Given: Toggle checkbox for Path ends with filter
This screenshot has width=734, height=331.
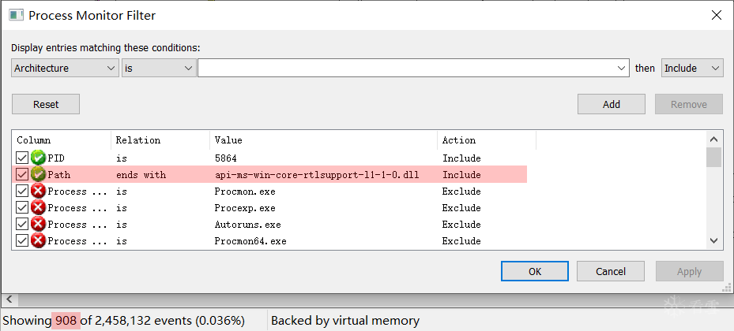Looking at the screenshot, I should point(22,175).
